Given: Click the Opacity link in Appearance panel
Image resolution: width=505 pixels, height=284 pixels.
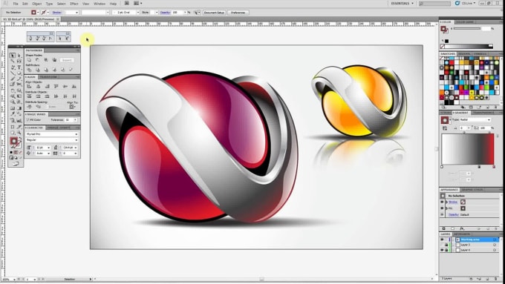Looking at the screenshot, I should tap(454, 214).
